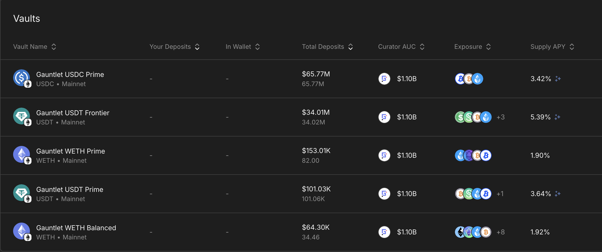Click the +8 exposure overflow indicator
The image size is (602, 252).
tap(501, 232)
